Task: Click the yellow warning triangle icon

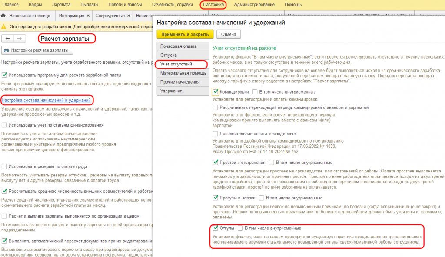Action: pyautogui.click(x=3, y=26)
